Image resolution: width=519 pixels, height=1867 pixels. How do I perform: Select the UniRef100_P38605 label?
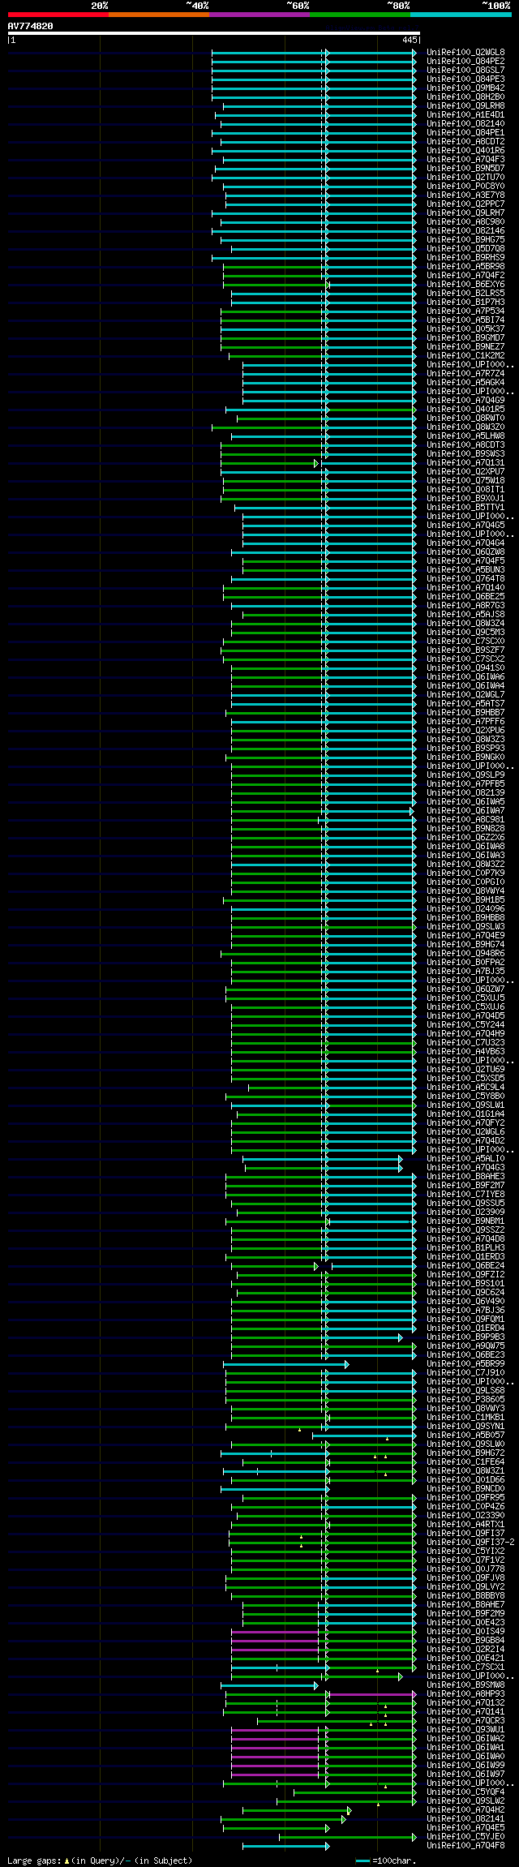click(x=465, y=1400)
